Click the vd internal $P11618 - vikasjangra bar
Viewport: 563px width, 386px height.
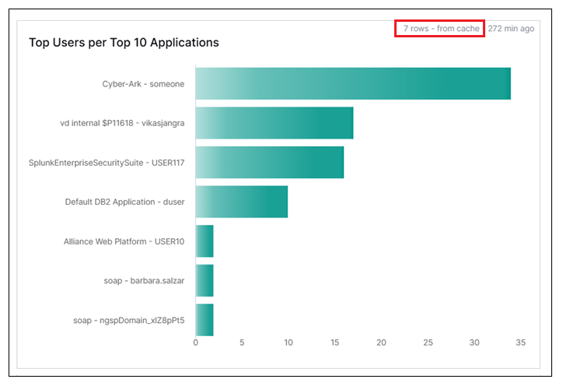coord(275,123)
